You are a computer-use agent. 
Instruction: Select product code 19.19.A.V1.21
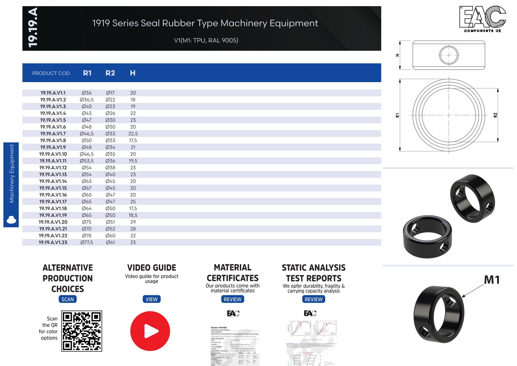point(53,229)
